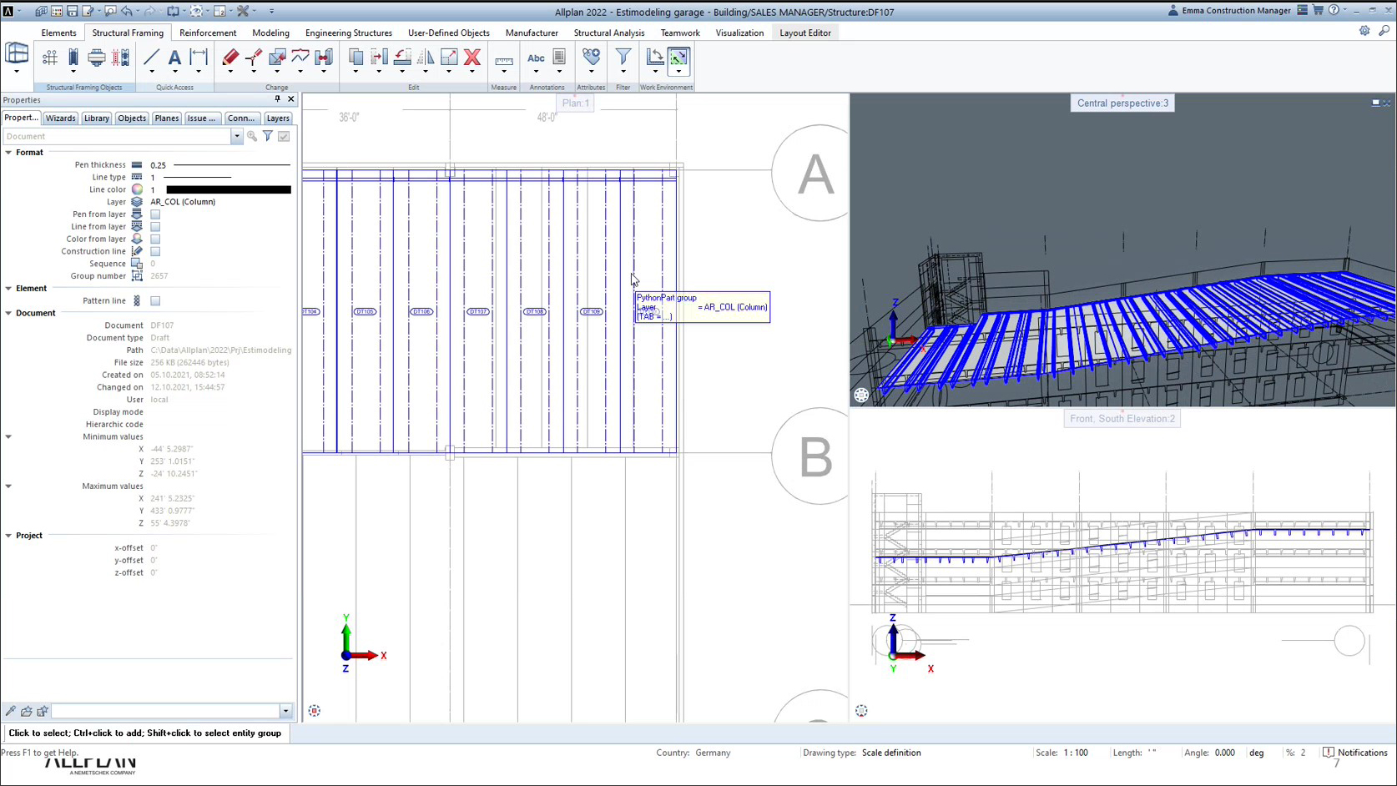Select the Line tool in Quick Access

(x=151, y=57)
